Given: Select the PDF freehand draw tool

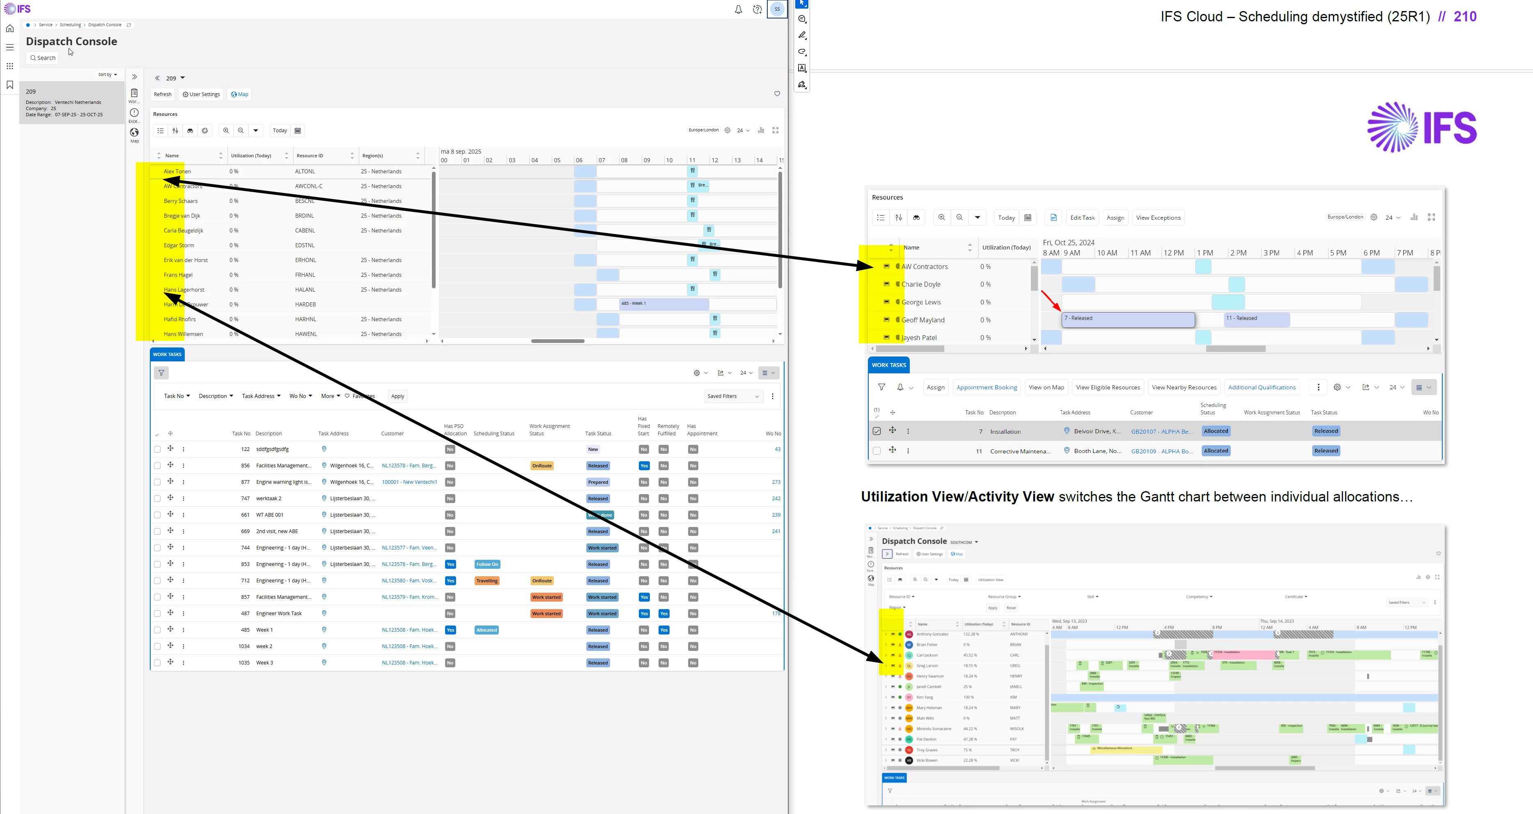Looking at the screenshot, I should tap(802, 52).
